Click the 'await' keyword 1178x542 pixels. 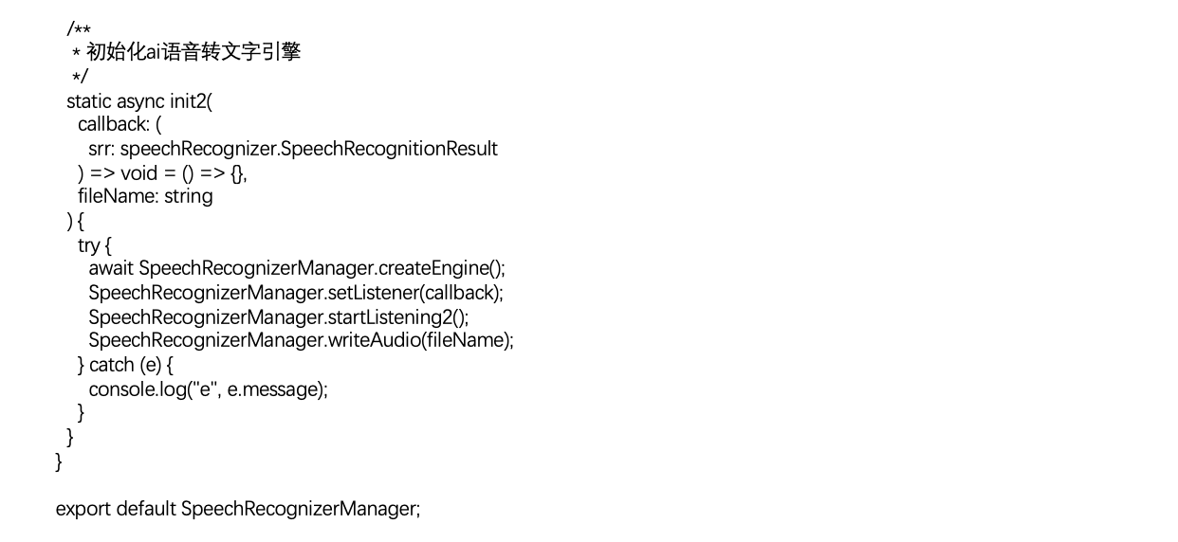(111, 268)
